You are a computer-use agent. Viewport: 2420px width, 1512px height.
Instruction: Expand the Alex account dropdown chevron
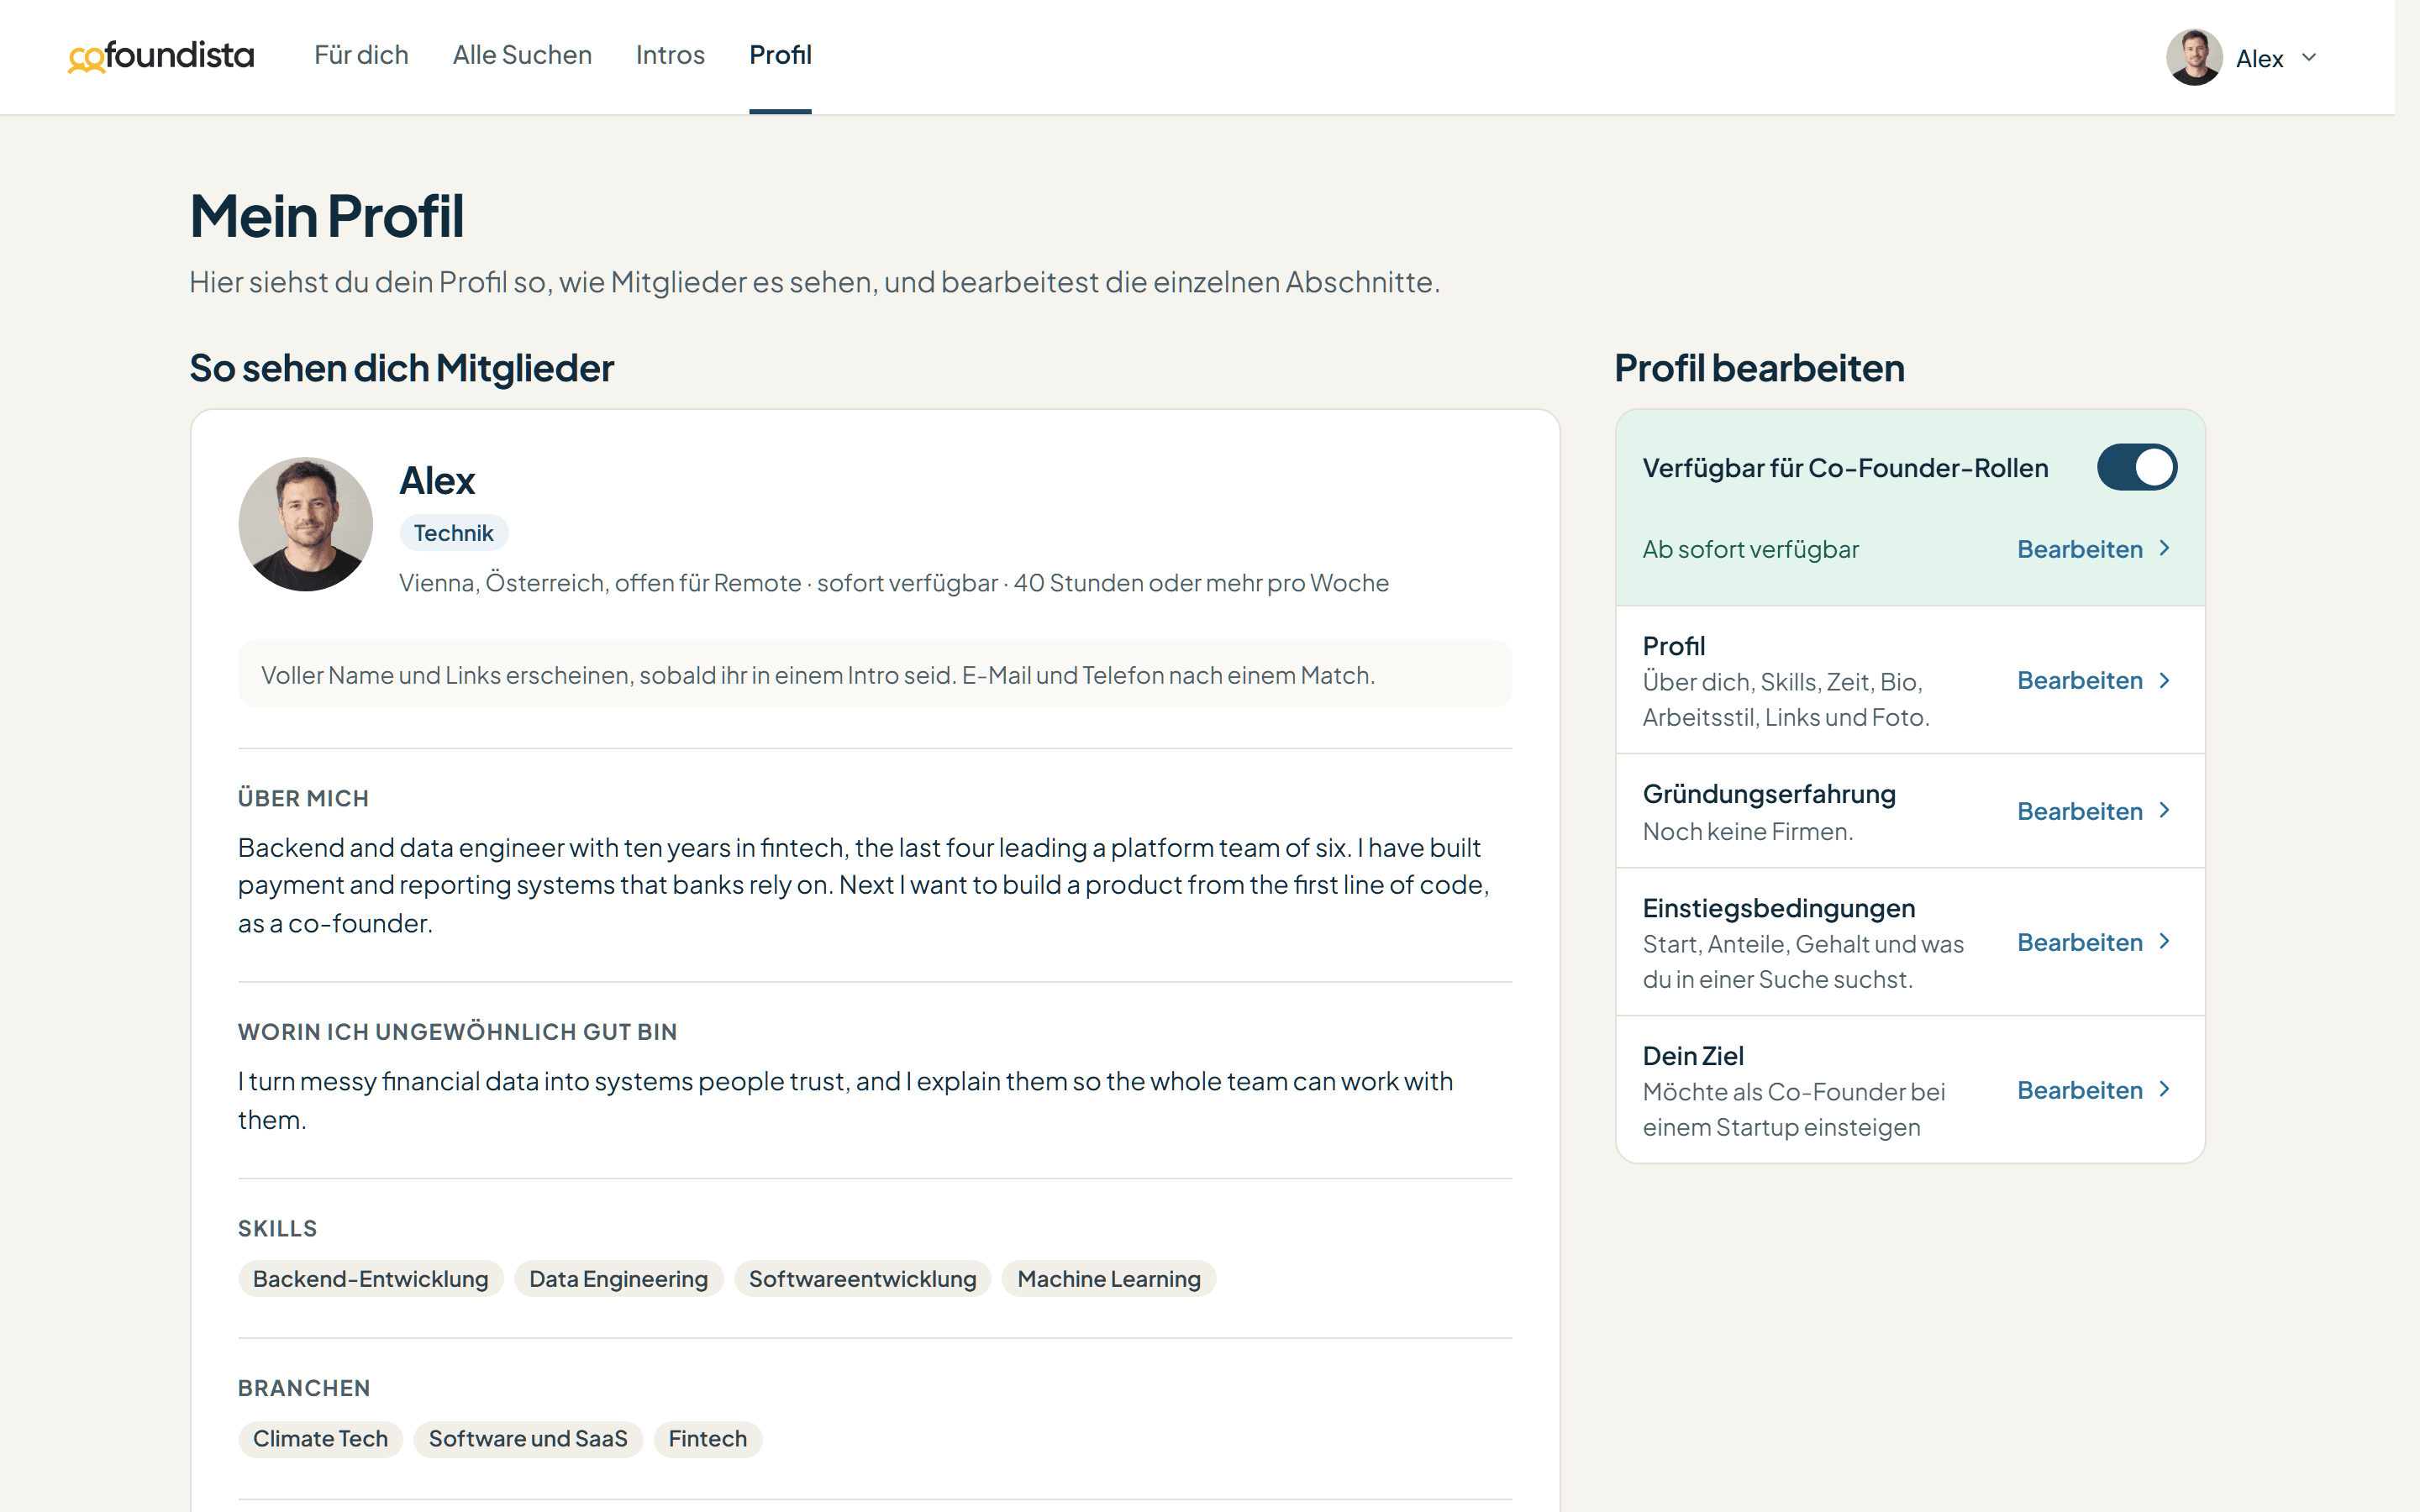click(x=2309, y=58)
